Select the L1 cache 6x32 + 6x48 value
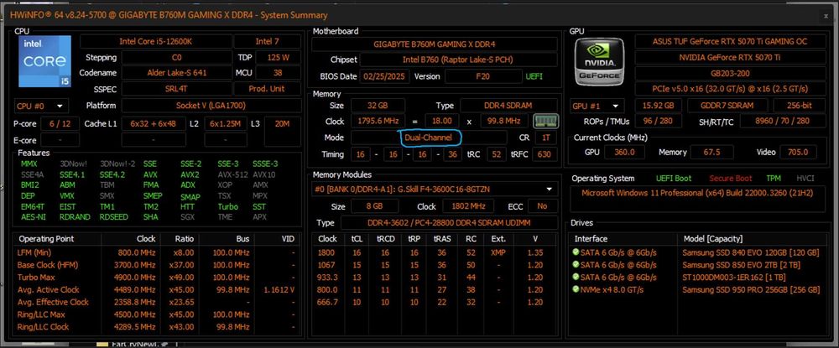Image resolution: width=839 pixels, height=348 pixels. 153,124
